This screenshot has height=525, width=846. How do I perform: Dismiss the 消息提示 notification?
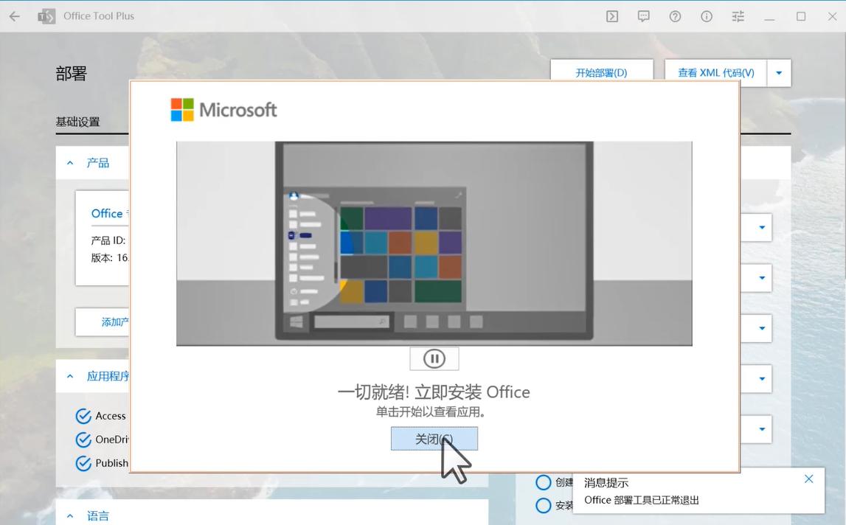coord(809,478)
